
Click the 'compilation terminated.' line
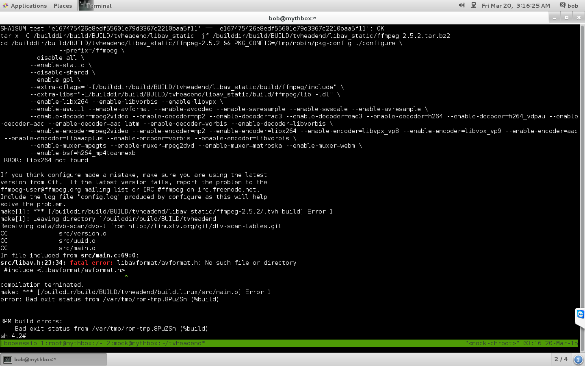point(42,285)
